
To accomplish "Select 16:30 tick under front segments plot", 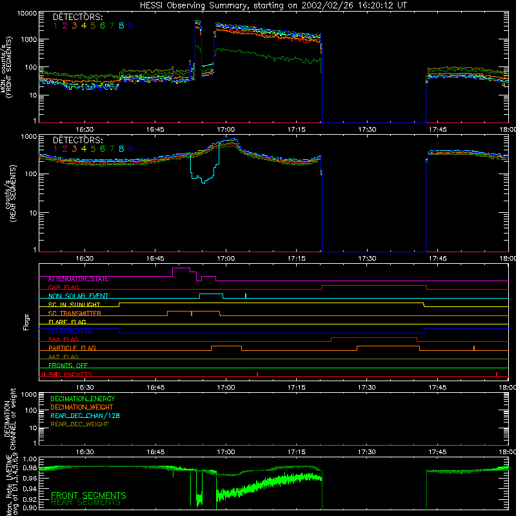I will pyautogui.click(x=85, y=130).
